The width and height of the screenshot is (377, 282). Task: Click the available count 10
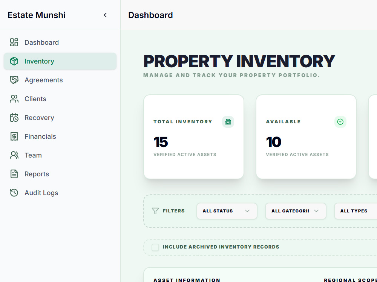coord(274,142)
